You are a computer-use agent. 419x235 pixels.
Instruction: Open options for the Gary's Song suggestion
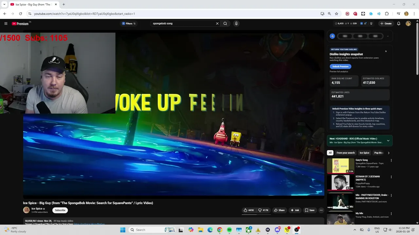391,160
